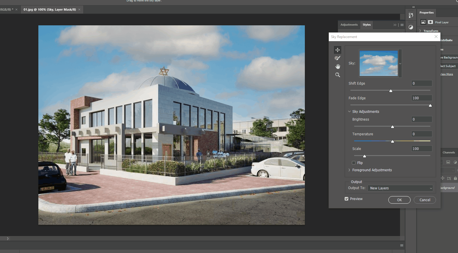
Task: Click the Remove Background button
Action: click(x=449, y=58)
